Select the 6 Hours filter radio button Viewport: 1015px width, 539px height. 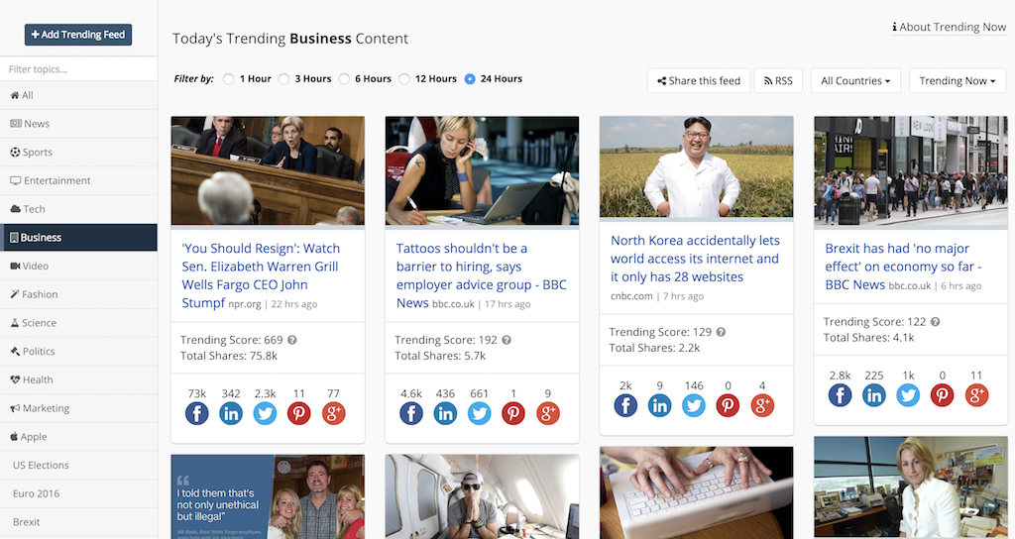click(x=344, y=79)
